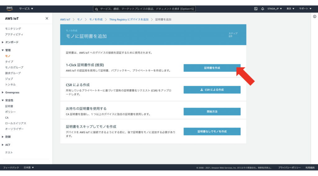Go to the モノを作成 breadcrumb link
Image resolution: width=318 pixels, height=176 pixels.
click(96, 20)
